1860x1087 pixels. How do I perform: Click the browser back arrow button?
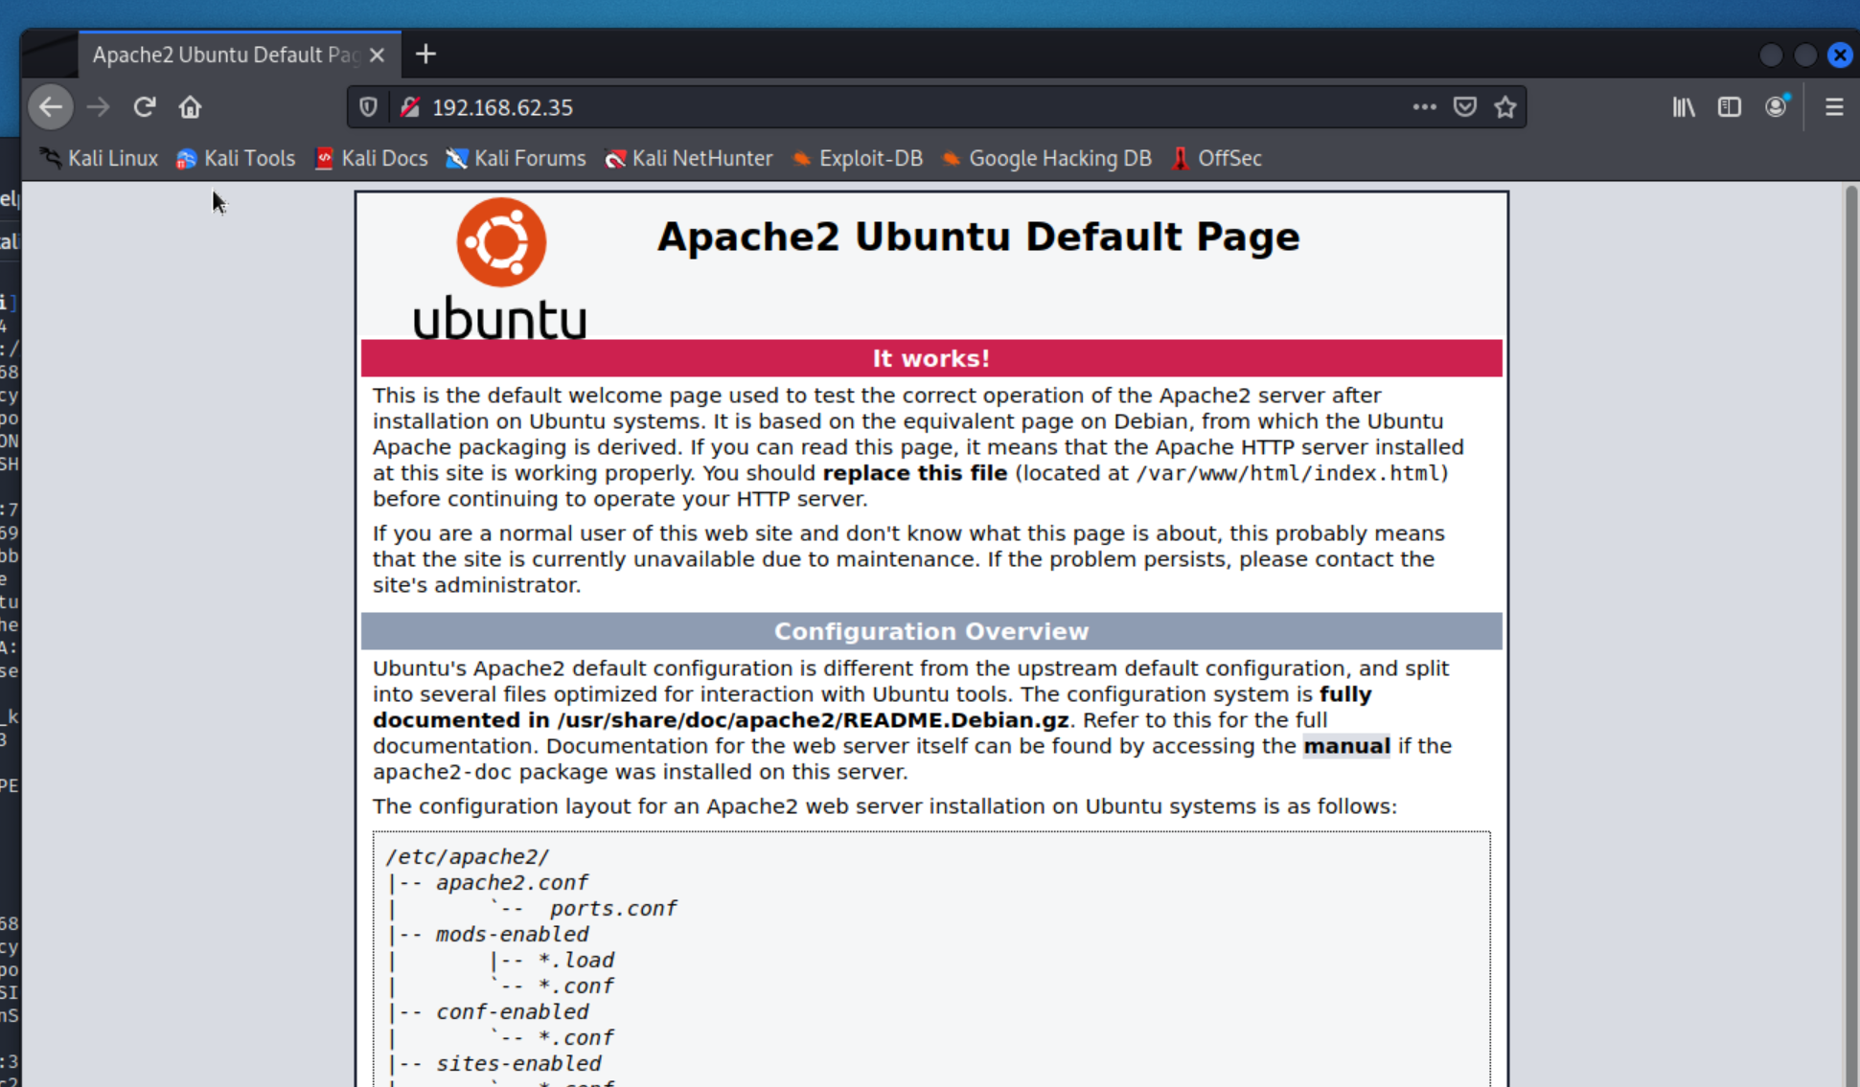tap(51, 107)
